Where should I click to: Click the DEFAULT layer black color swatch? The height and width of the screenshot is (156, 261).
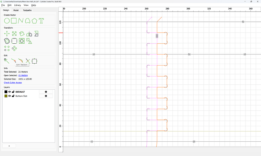coord(6,92)
